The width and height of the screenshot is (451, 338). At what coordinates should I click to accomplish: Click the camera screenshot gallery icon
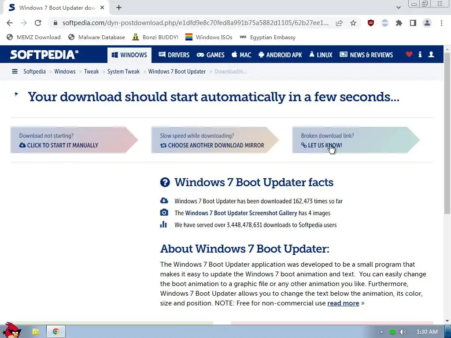click(164, 213)
